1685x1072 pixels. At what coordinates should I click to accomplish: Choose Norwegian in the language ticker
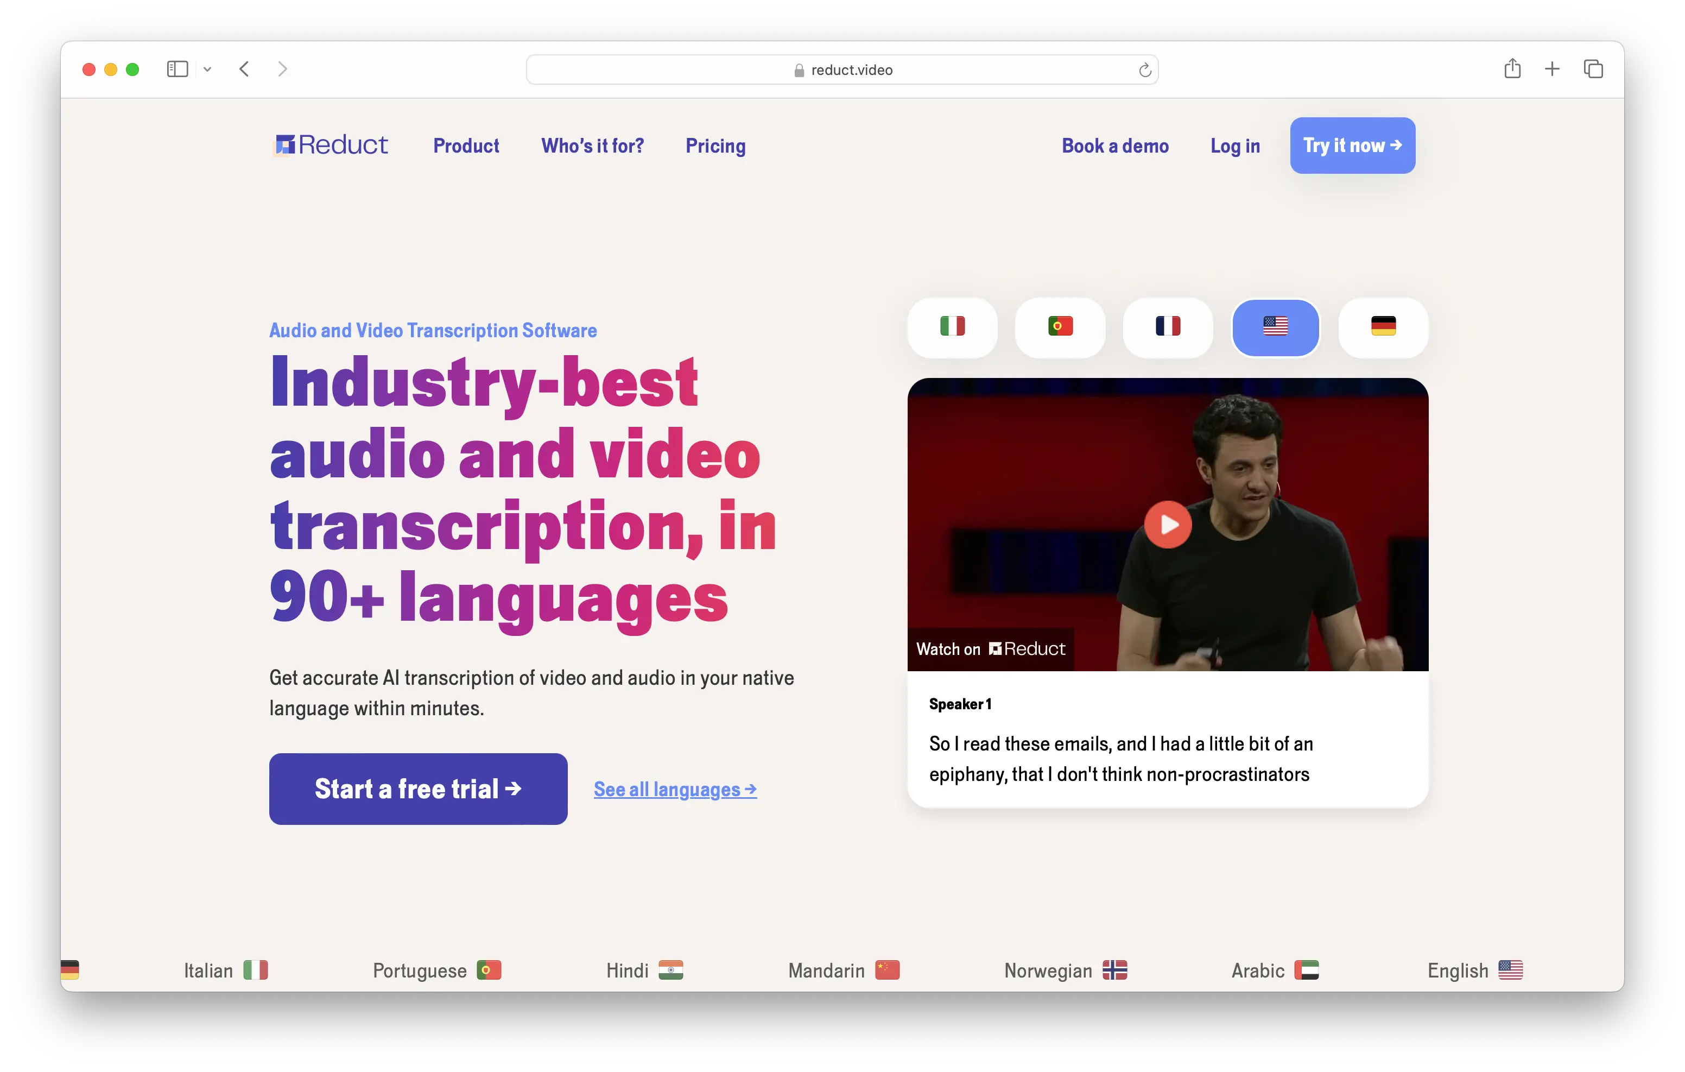coord(1066,970)
